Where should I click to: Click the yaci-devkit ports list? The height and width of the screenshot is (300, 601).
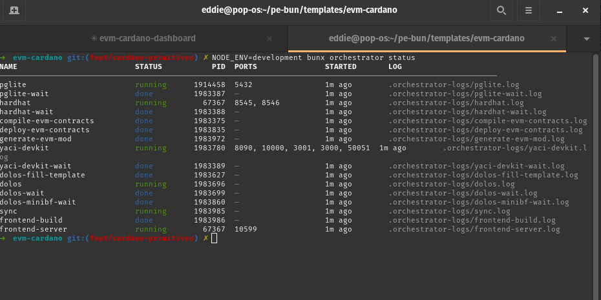pyautogui.click(x=302, y=148)
